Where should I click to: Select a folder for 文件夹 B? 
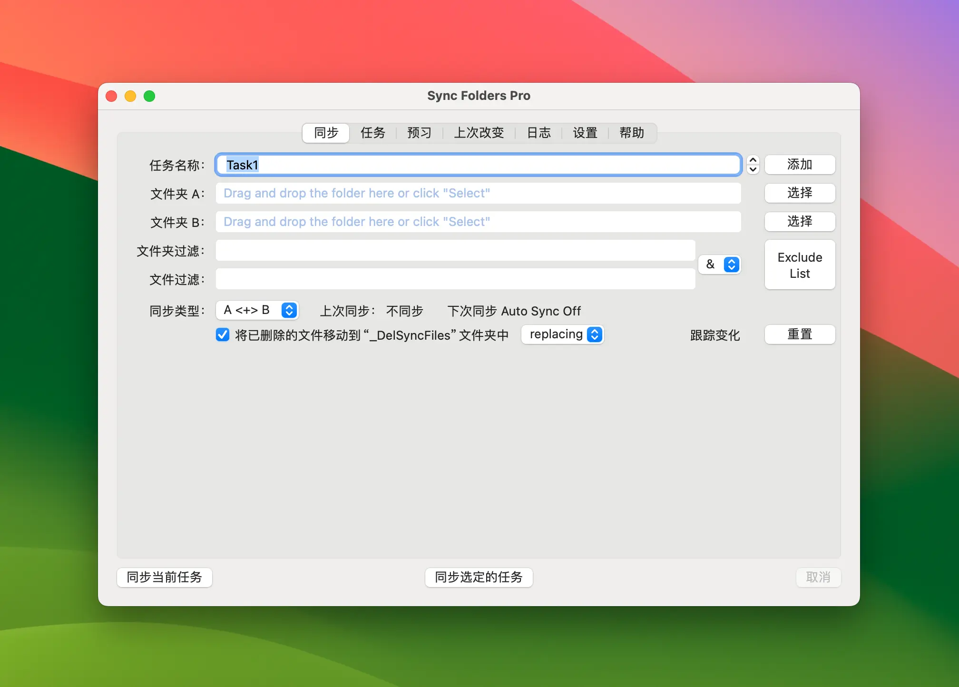pos(800,222)
